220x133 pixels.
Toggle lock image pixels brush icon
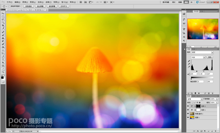(195, 103)
